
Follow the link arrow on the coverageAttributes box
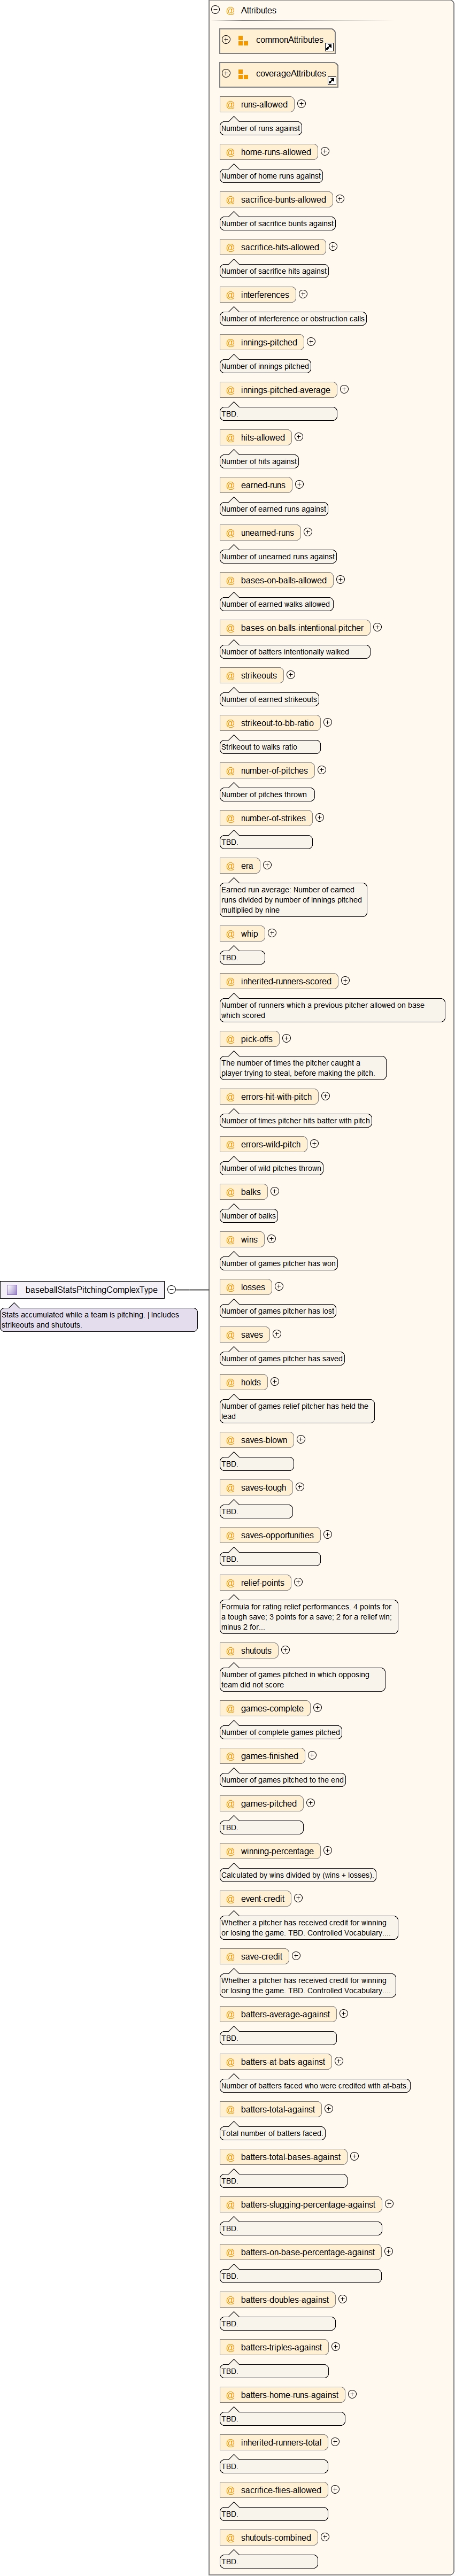click(332, 80)
